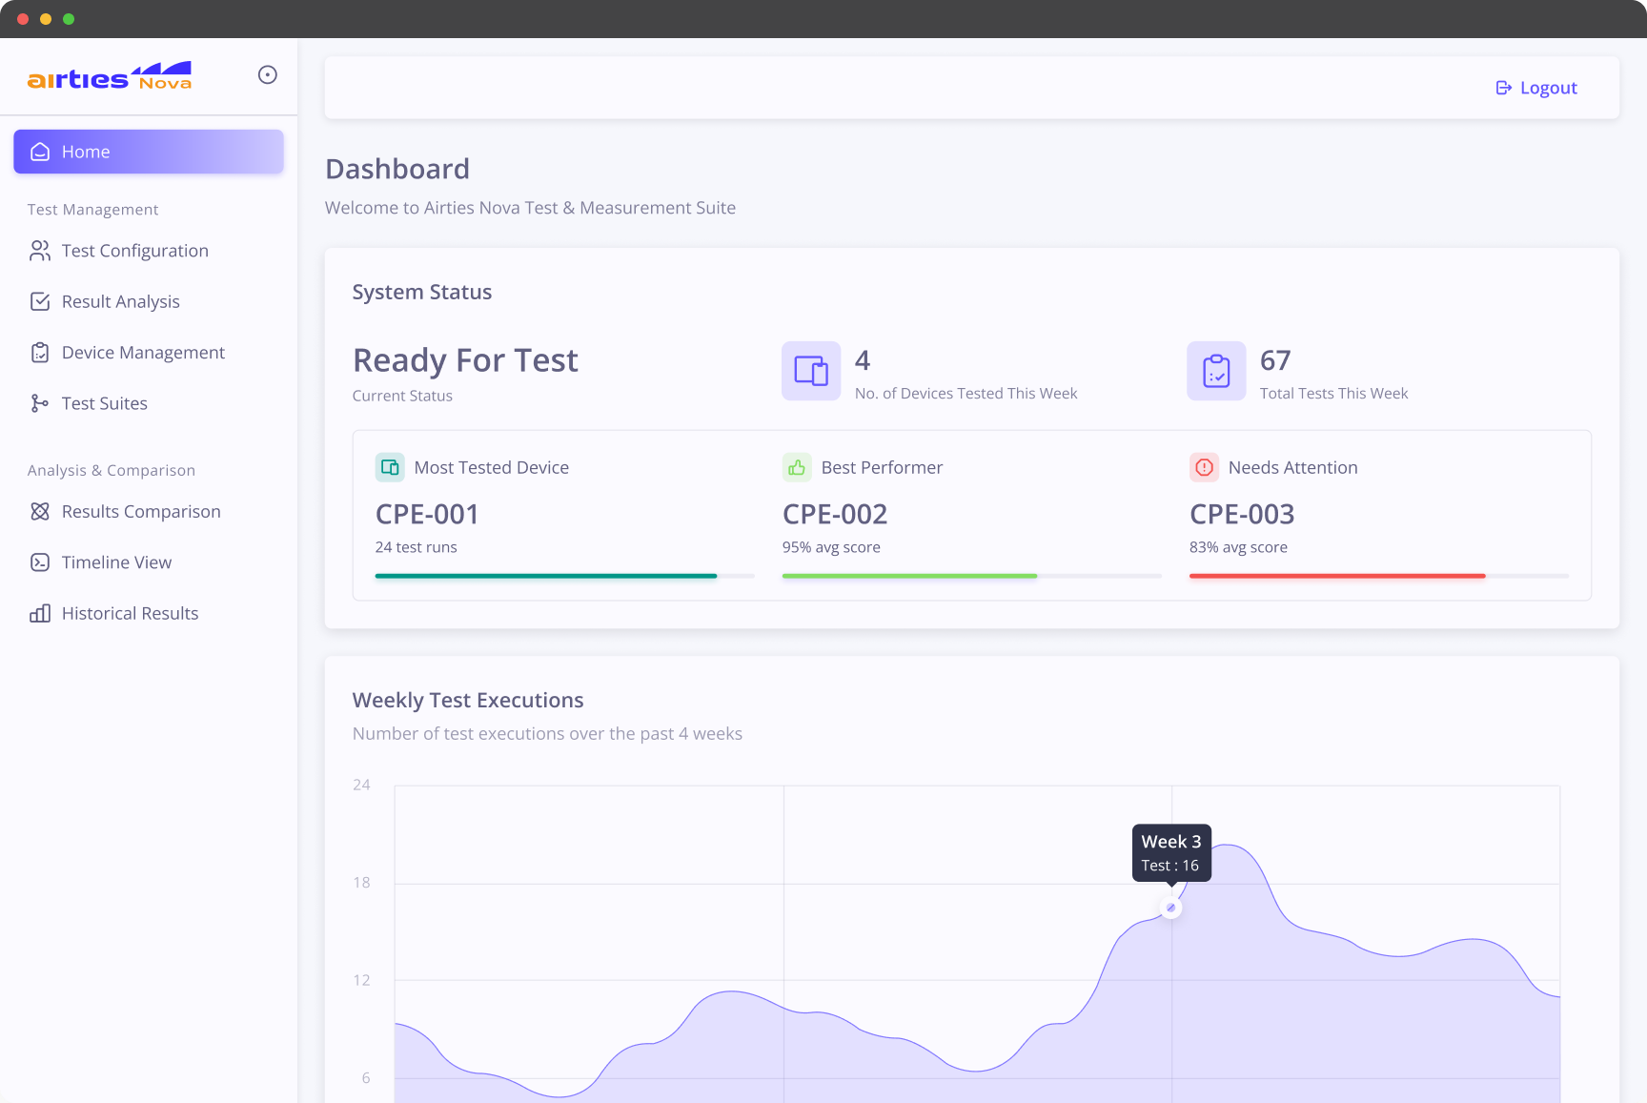Click the chart y-axis label '18'
Screen dimensions: 1647x1103
pyautogui.click(x=361, y=883)
